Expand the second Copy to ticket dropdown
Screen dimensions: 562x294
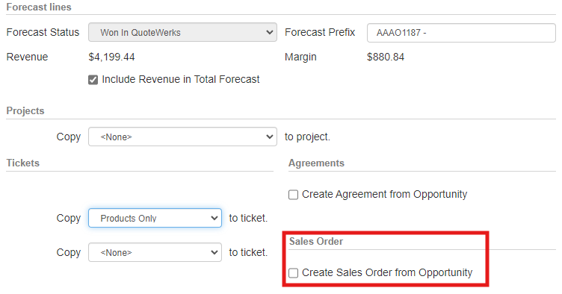point(155,252)
